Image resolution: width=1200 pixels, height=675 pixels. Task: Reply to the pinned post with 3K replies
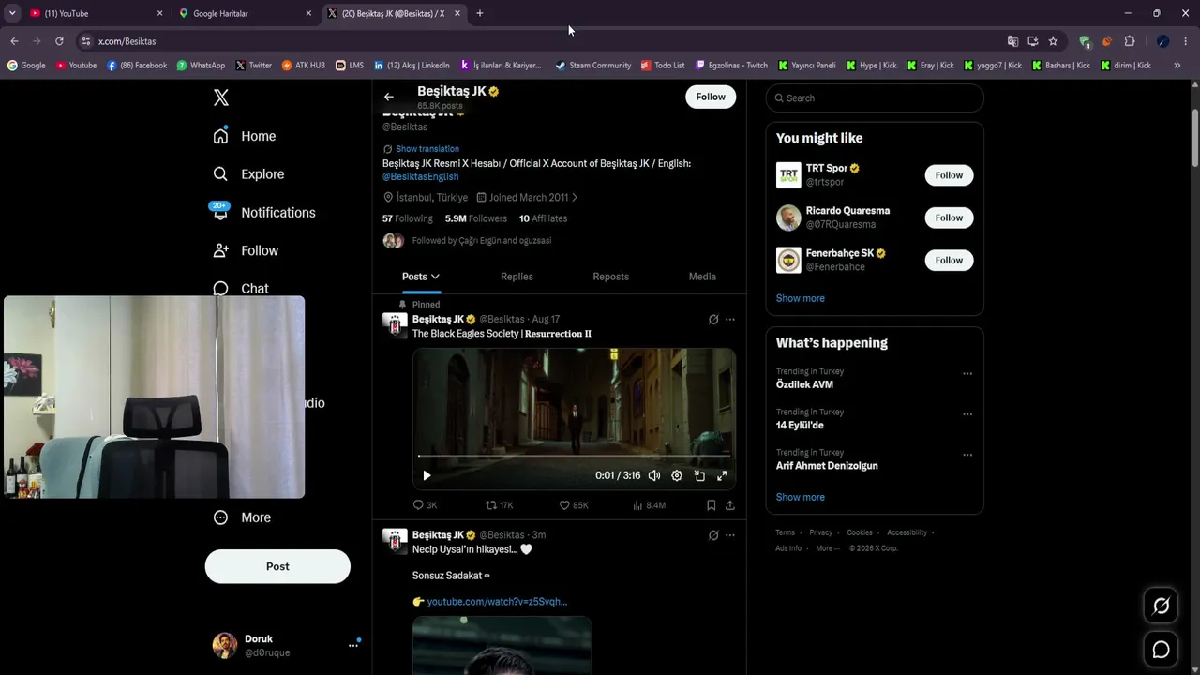[x=425, y=505]
